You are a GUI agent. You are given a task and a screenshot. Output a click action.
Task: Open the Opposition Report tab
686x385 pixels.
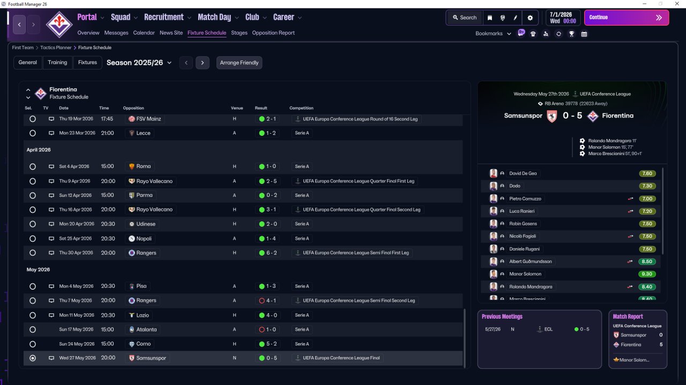tap(273, 33)
